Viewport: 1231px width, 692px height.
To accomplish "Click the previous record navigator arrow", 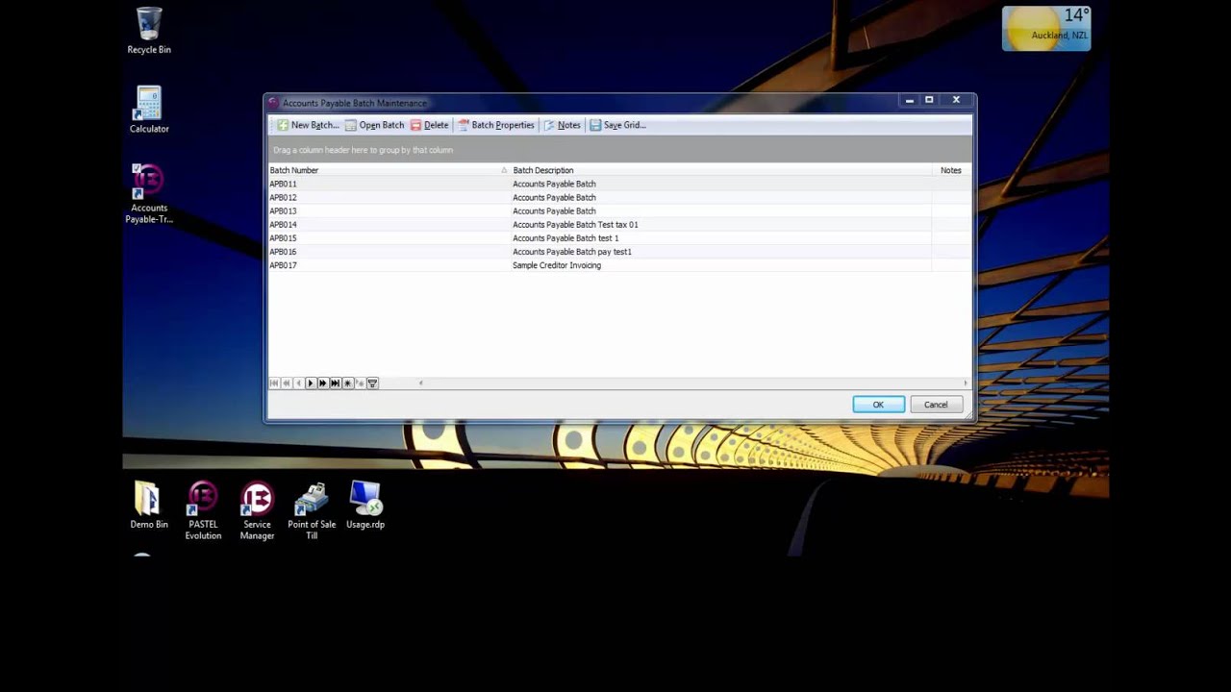I will 298,383.
